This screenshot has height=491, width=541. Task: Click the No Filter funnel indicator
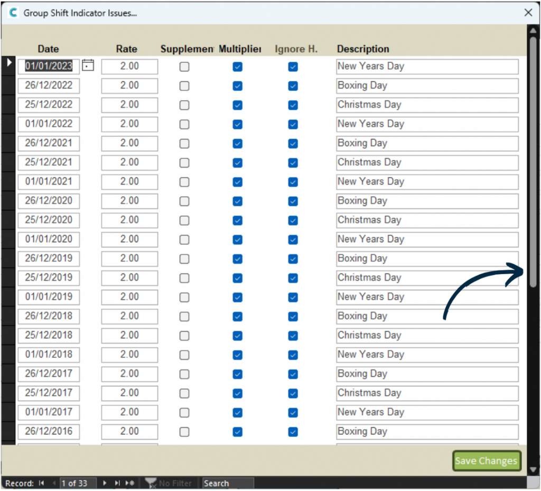coord(168,483)
